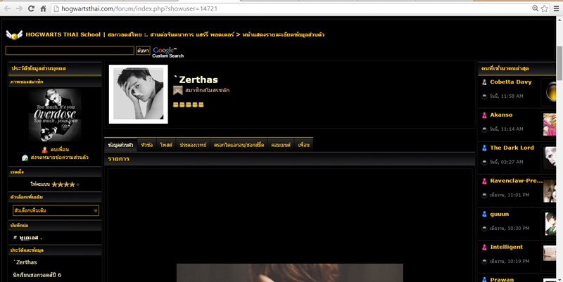Image resolution: width=563 pixels, height=282 pixels.
Task: Click the ค้นหา search button
Action: point(143,51)
